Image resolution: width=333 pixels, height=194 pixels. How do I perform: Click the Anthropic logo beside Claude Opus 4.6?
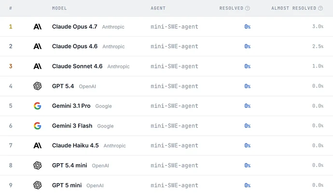click(37, 46)
